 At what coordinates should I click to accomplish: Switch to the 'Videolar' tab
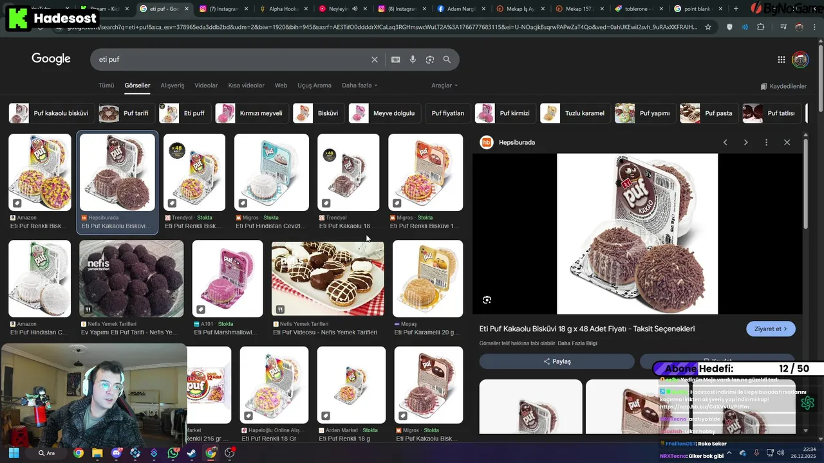[x=206, y=86]
